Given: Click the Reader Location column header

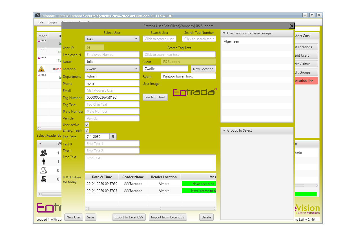Looking at the screenshot, I should pyautogui.click(x=164, y=177).
